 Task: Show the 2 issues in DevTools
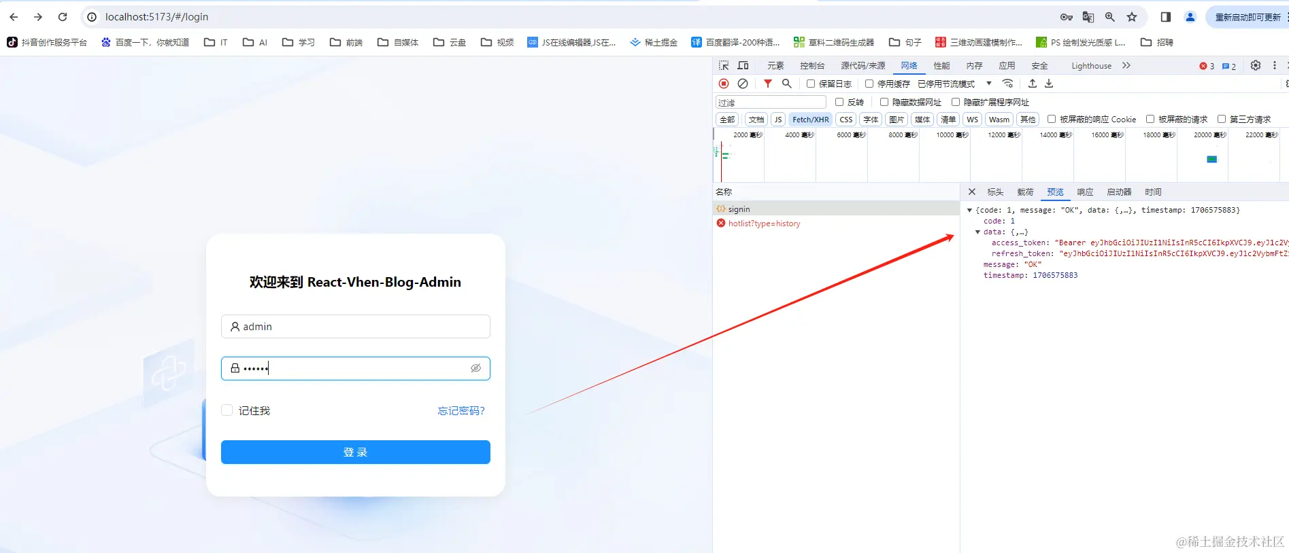(1229, 66)
